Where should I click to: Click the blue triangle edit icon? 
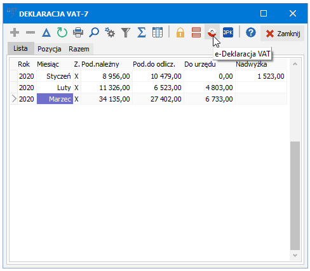tap(46, 33)
